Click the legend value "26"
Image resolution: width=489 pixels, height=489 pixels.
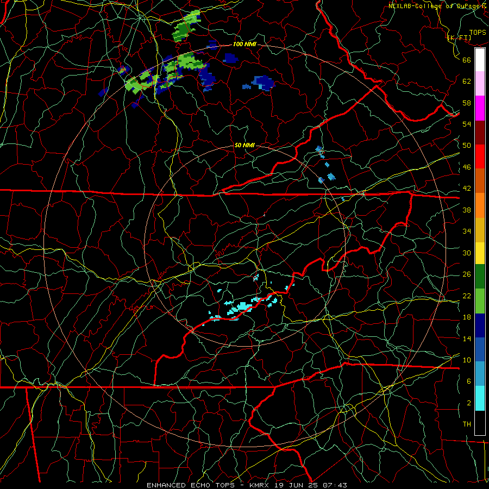pyautogui.click(x=467, y=274)
